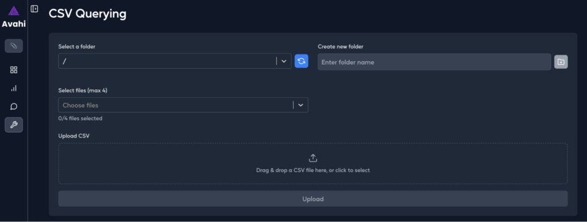Open the chat bubble sidebar icon
This screenshot has width=587, height=222.
14,106
